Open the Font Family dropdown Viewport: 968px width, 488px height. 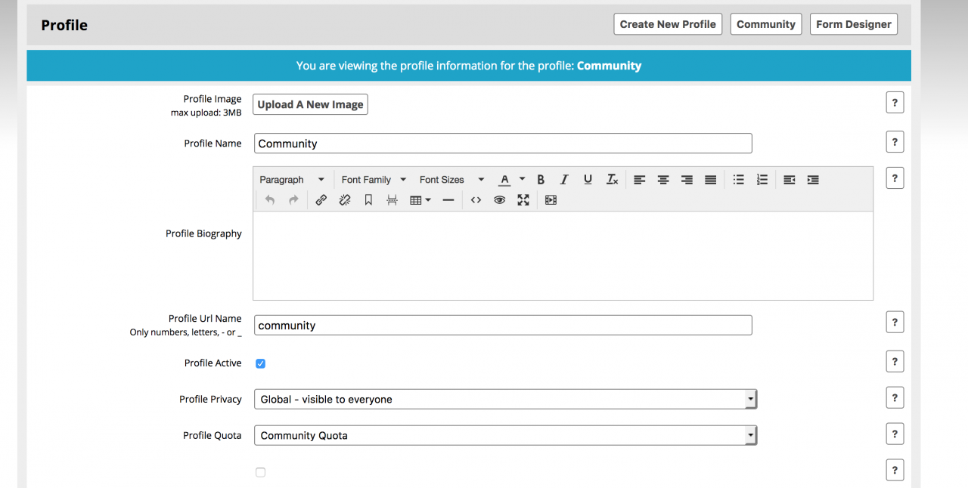(x=374, y=180)
